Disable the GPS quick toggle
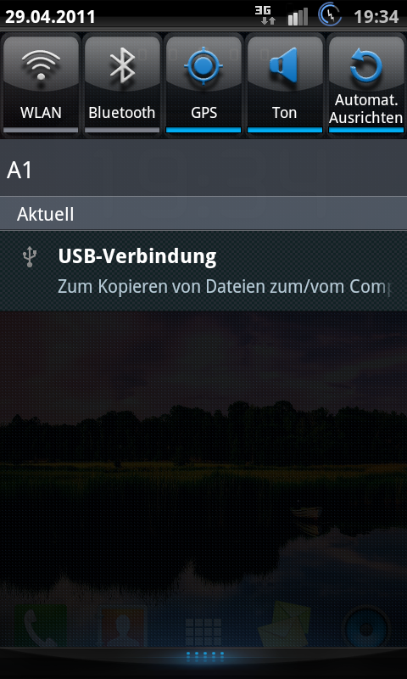Screen dimensions: 407x679 203,84
